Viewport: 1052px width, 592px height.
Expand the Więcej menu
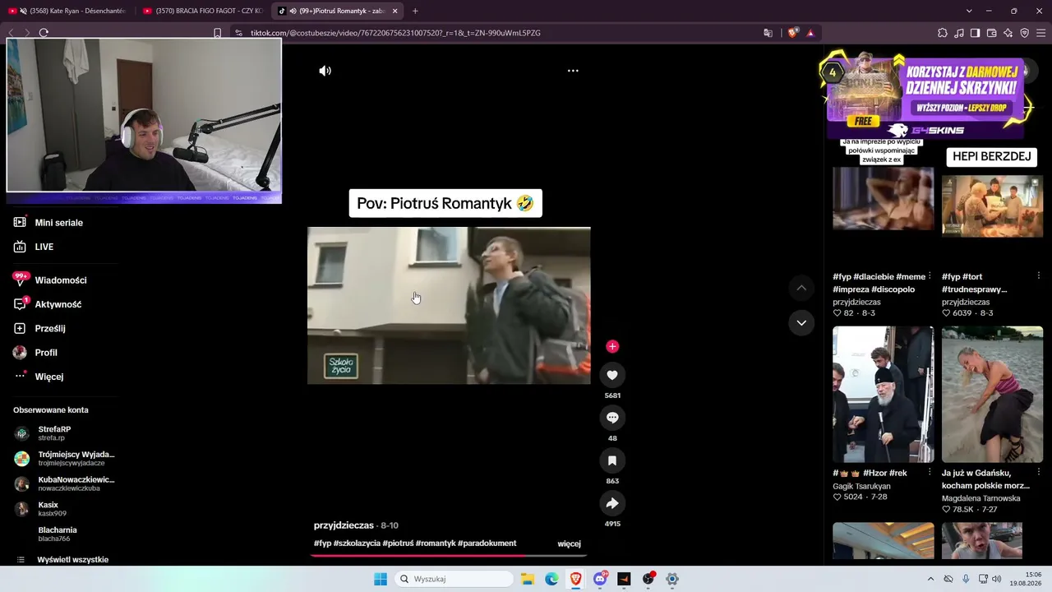(x=39, y=377)
